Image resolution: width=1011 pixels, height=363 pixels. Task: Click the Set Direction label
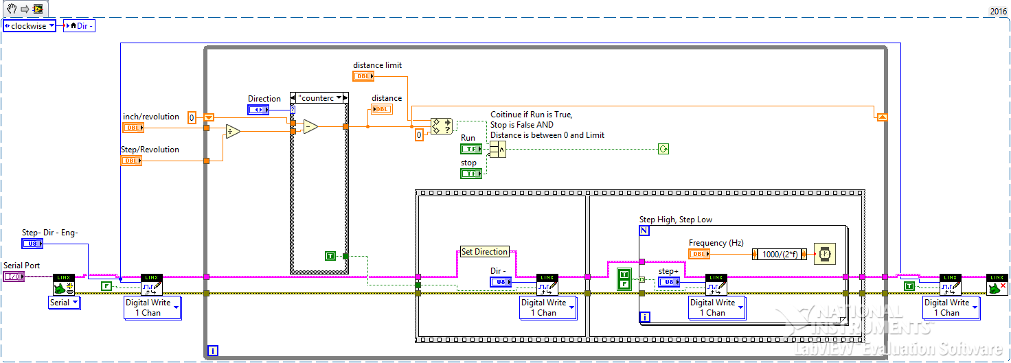[x=485, y=252]
